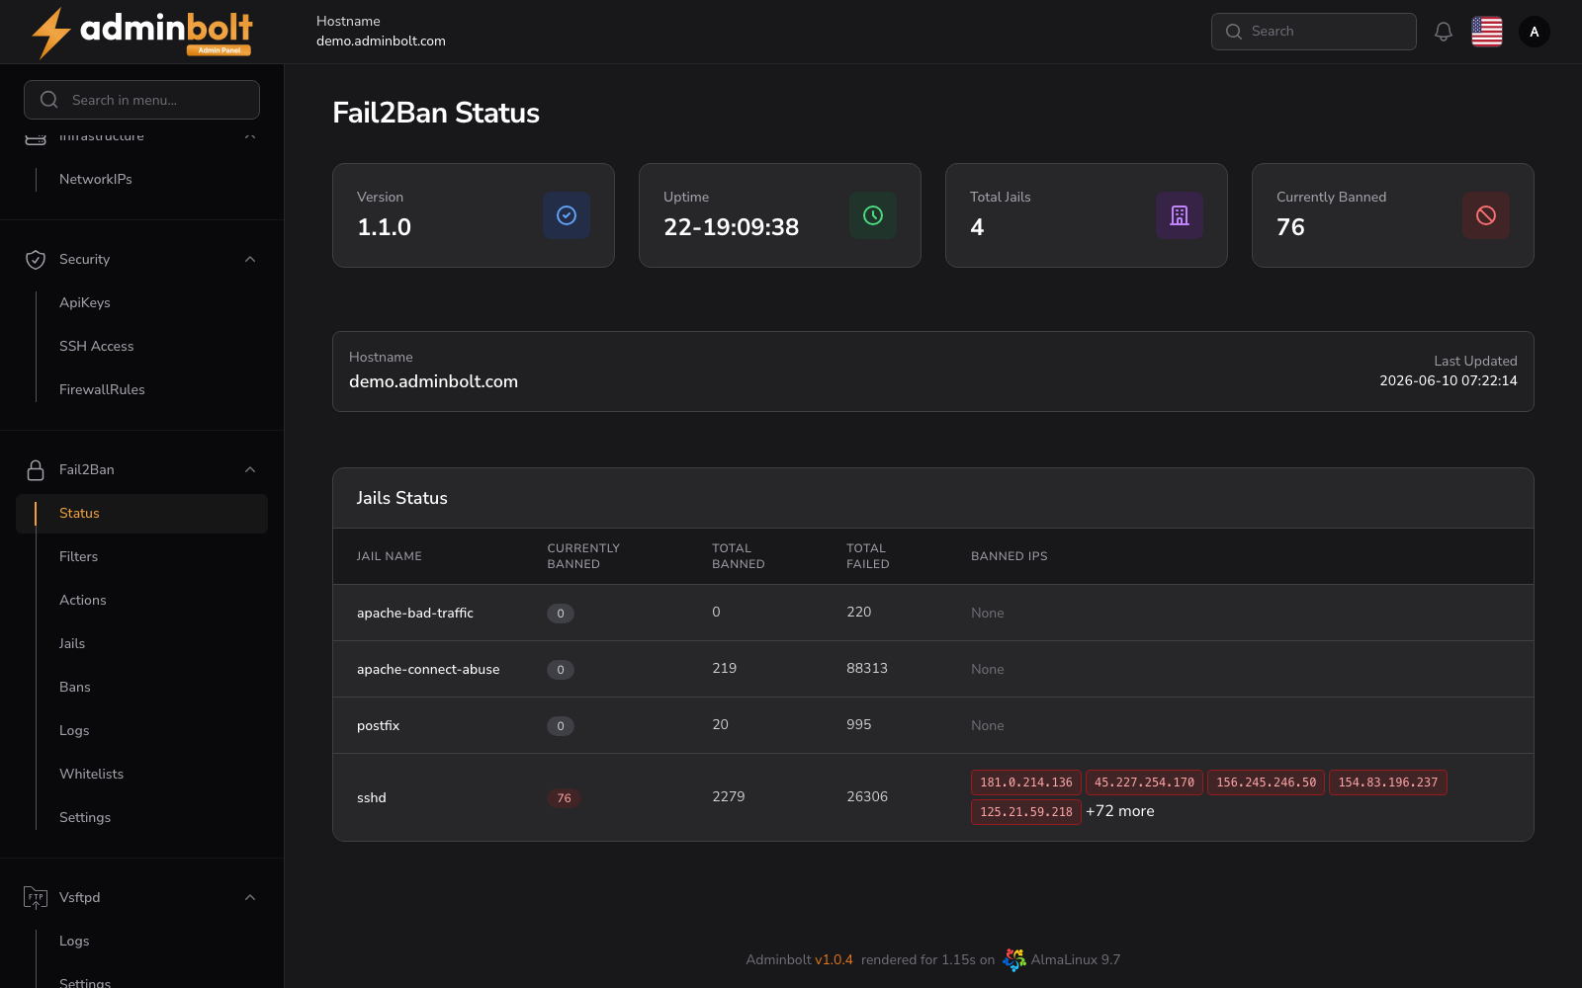Click the Currently Banned prohibited icon

[x=1486, y=215]
